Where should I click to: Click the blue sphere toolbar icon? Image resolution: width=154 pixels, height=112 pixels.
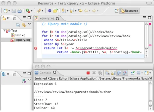(49, 11)
